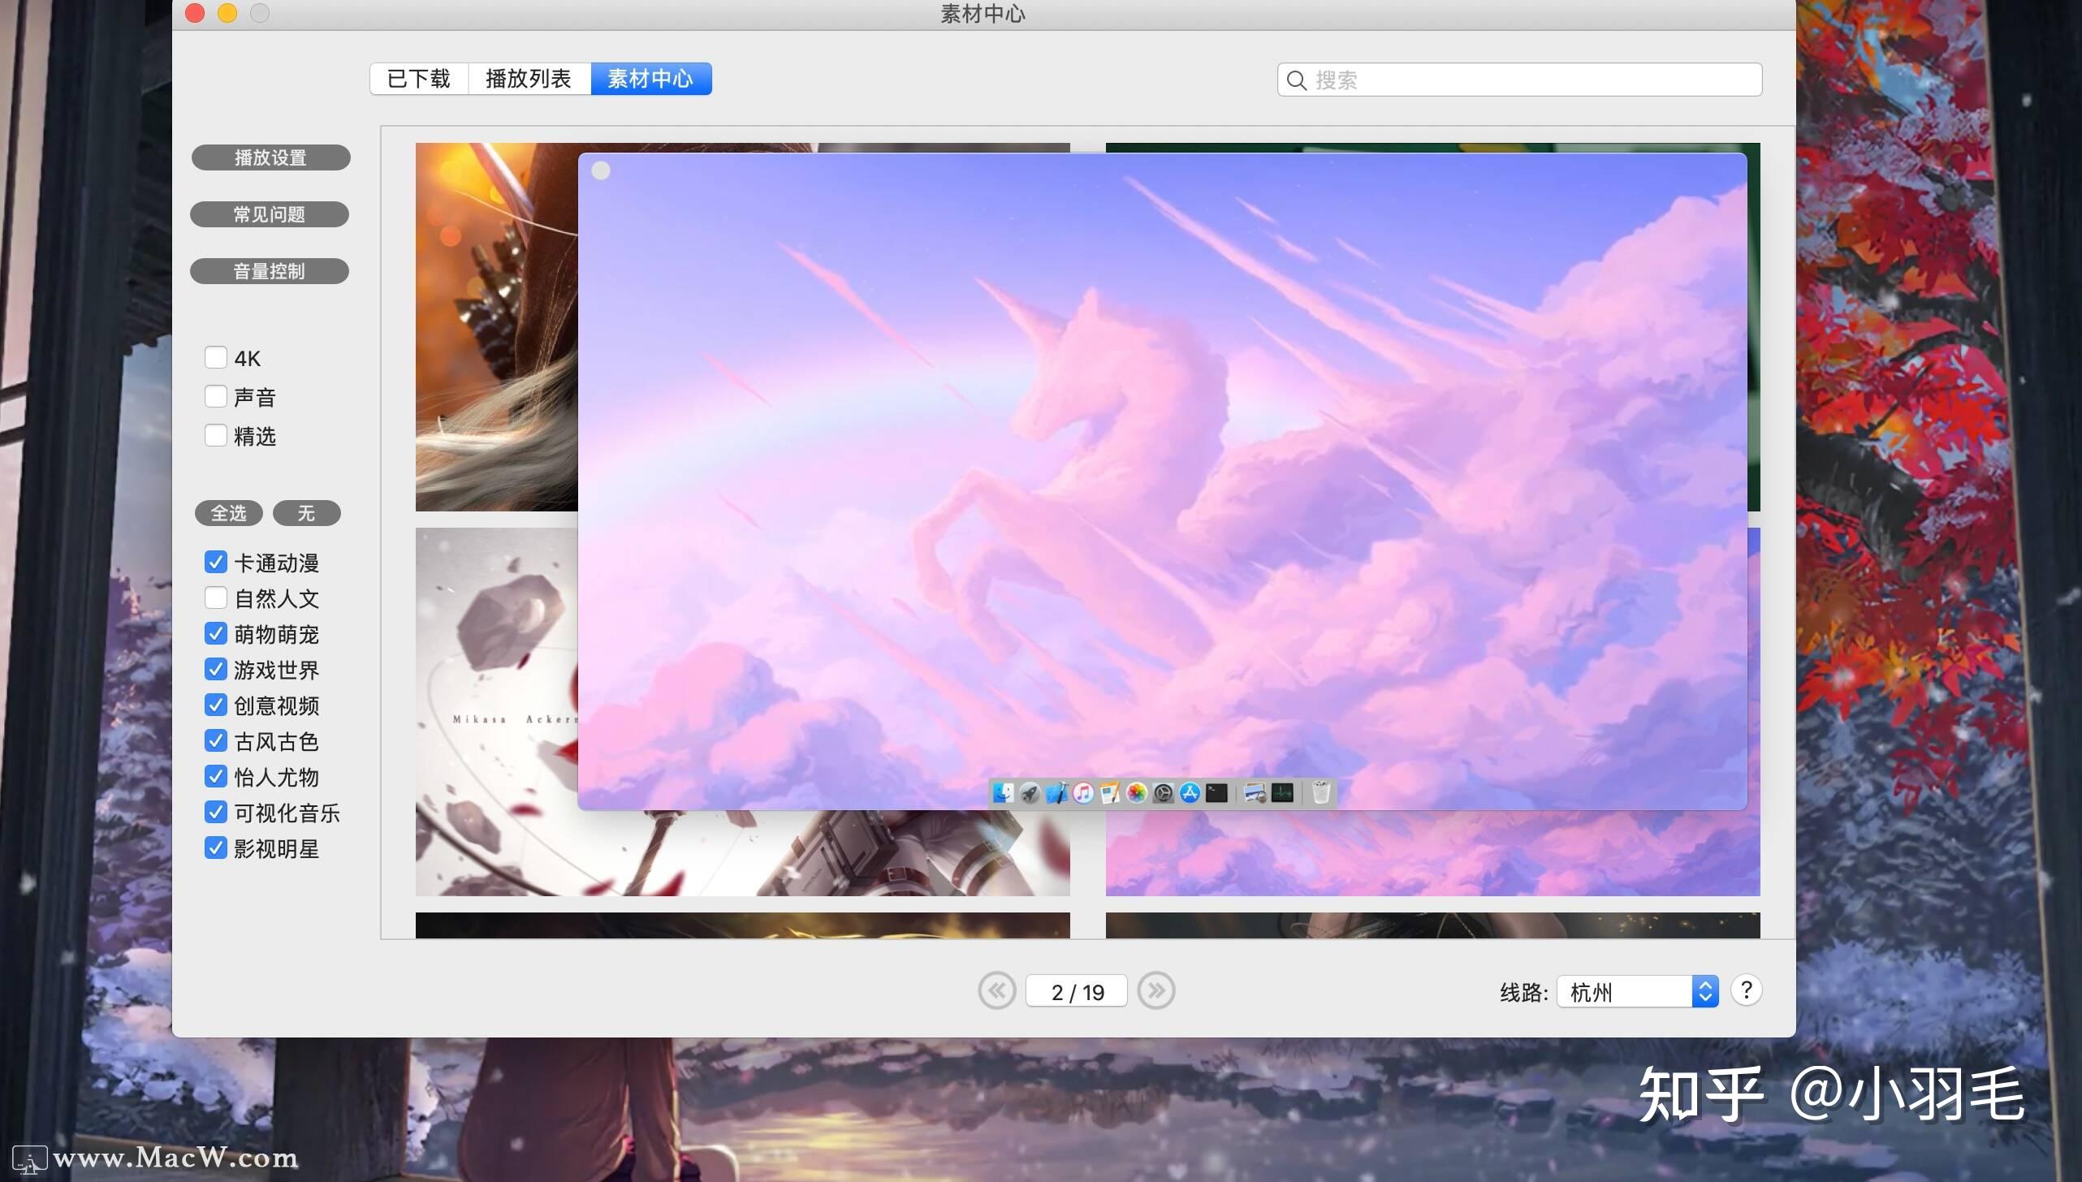Open the App Store from the dock
Viewport: 2082px width, 1182px height.
1189,793
